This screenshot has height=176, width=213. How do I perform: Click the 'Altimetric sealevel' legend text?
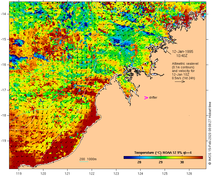pos(185,64)
